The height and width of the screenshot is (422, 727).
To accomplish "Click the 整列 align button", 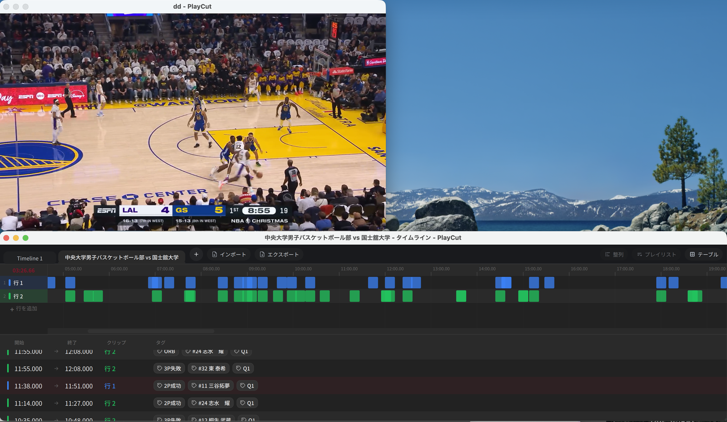I will [614, 255].
